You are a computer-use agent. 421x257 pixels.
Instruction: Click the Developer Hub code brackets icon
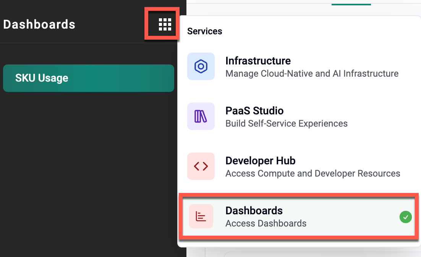tap(201, 166)
